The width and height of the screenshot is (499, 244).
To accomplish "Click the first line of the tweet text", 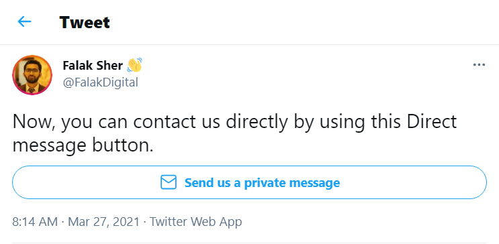I will pos(235,122).
